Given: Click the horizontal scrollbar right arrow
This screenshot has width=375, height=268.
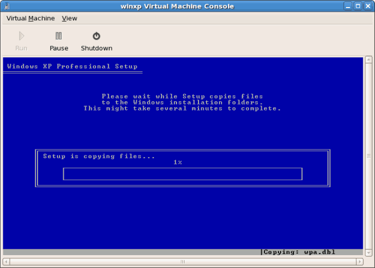Looking at the screenshot, I should pyautogui.click(x=360, y=262).
